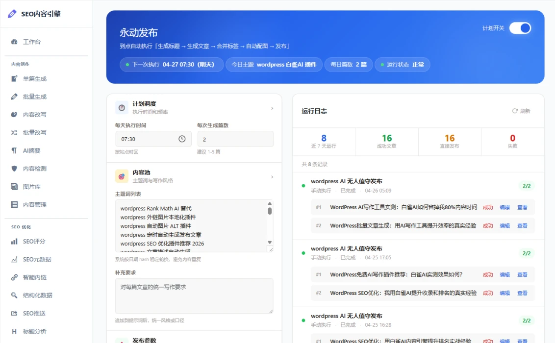Click topic line wordpress 外链图片本地化插件
The width and height of the screenshot is (555, 343).
(x=158, y=217)
